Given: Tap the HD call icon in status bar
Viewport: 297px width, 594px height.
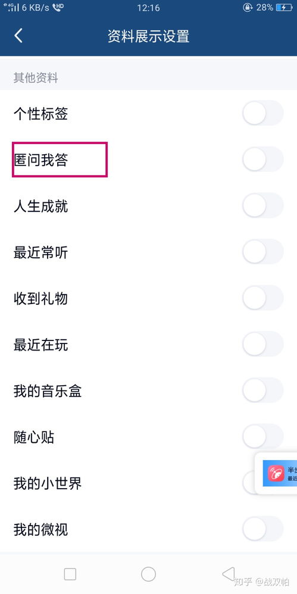Looking at the screenshot, I should (58, 7).
